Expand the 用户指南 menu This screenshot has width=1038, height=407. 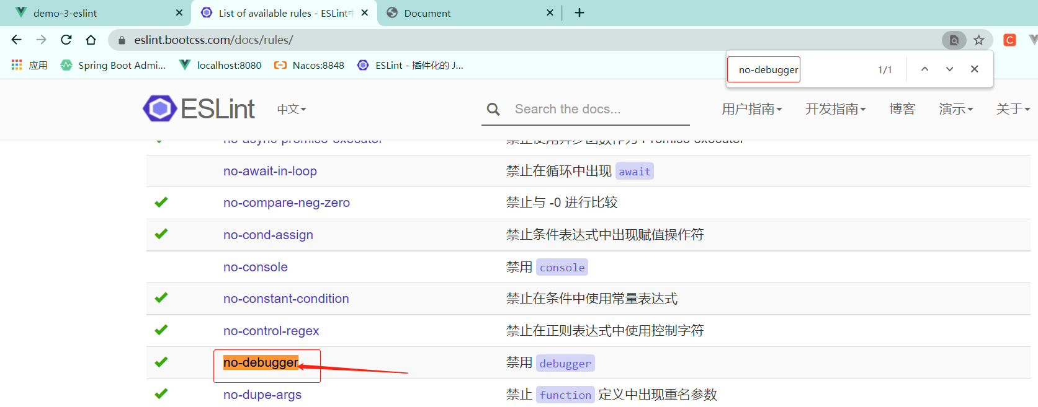point(752,109)
